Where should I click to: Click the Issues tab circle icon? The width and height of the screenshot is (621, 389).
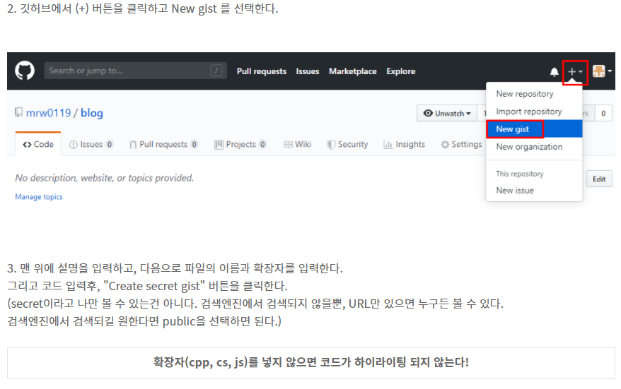74,145
